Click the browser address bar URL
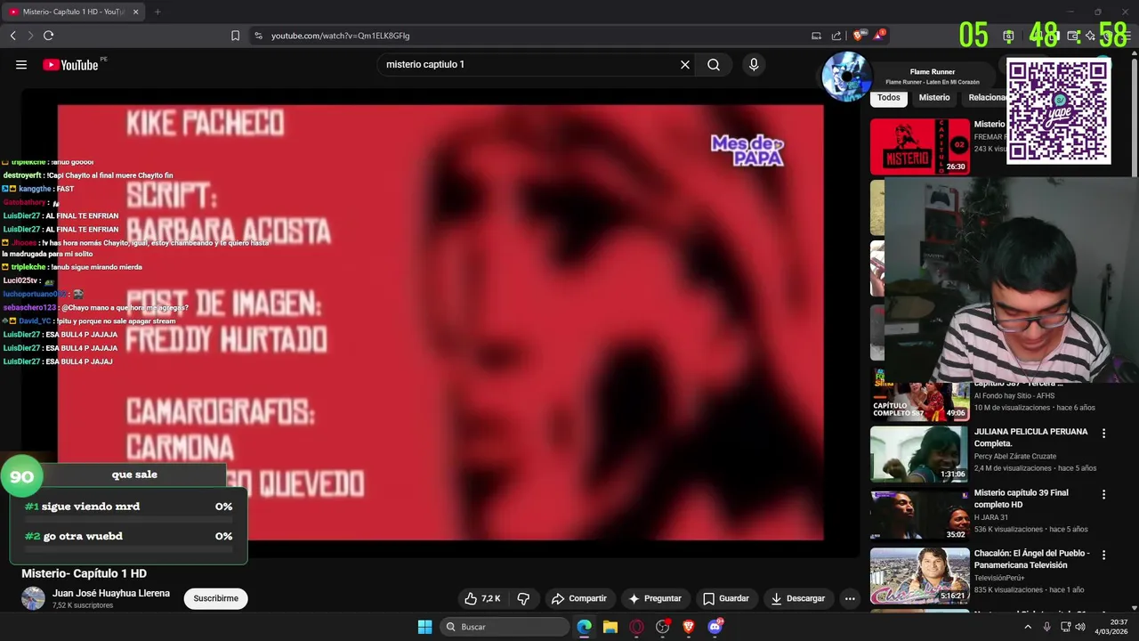 pos(340,36)
